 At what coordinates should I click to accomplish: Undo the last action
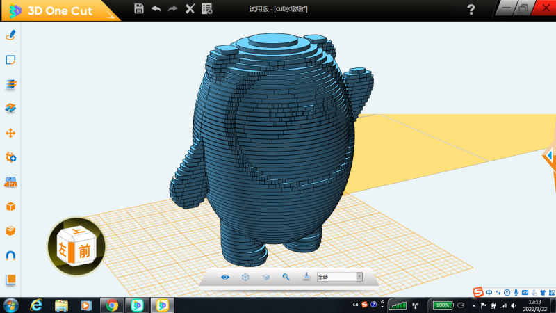click(156, 8)
